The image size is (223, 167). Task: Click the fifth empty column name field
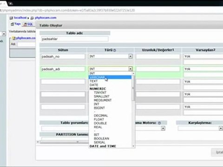(x=63, y=107)
